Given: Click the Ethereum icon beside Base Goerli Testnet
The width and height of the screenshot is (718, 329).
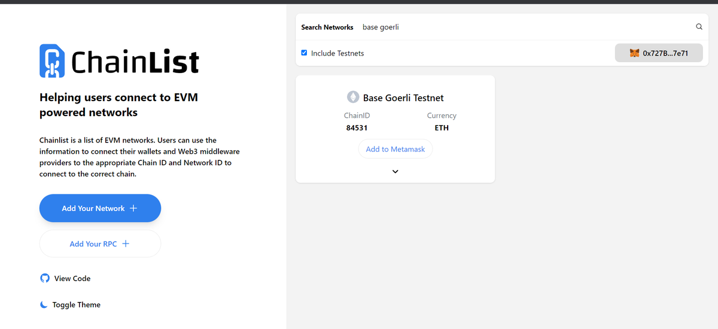Looking at the screenshot, I should coord(353,97).
